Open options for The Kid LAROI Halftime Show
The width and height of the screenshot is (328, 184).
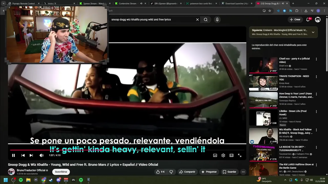coord(316,165)
